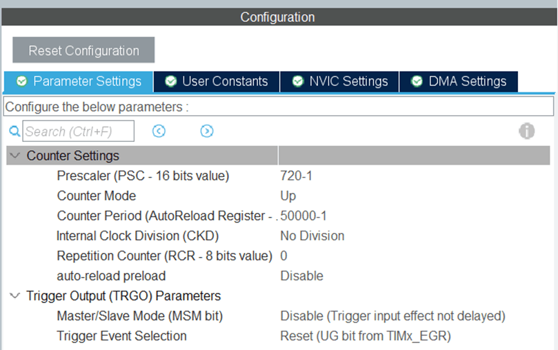This screenshot has width=558, height=350.
Task: Change Trigger Event Selection Reset value
Action: click(366, 336)
